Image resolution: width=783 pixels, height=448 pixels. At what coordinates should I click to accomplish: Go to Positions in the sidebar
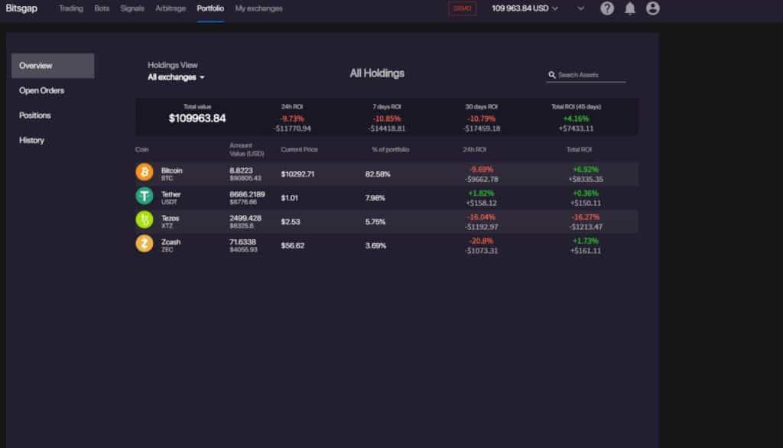35,115
